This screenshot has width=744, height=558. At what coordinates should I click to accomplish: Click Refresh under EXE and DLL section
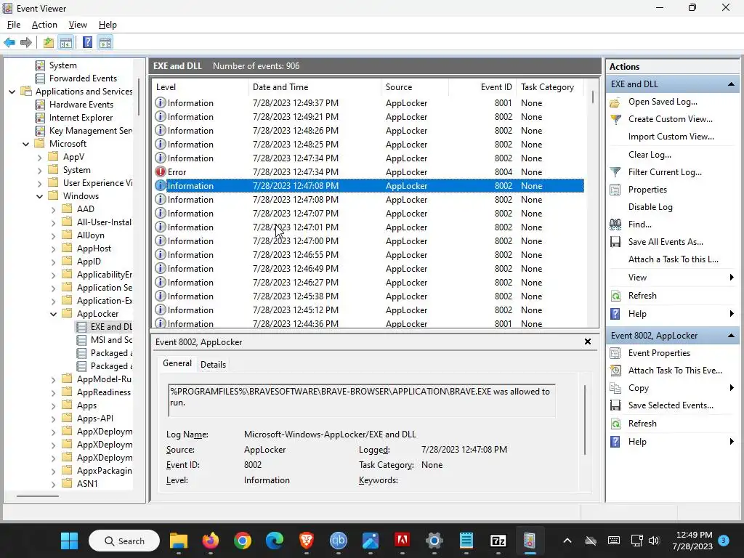(x=642, y=296)
